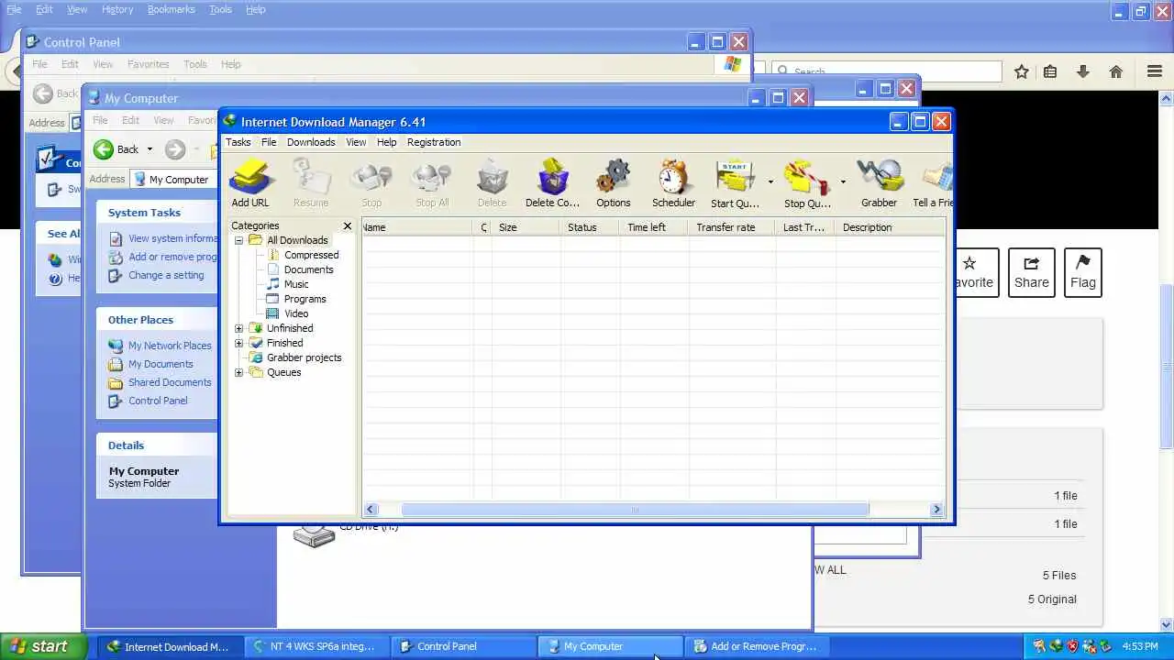Click Change a setting link

coord(166,275)
